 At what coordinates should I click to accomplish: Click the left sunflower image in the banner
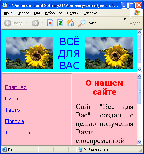pos(30,53)
